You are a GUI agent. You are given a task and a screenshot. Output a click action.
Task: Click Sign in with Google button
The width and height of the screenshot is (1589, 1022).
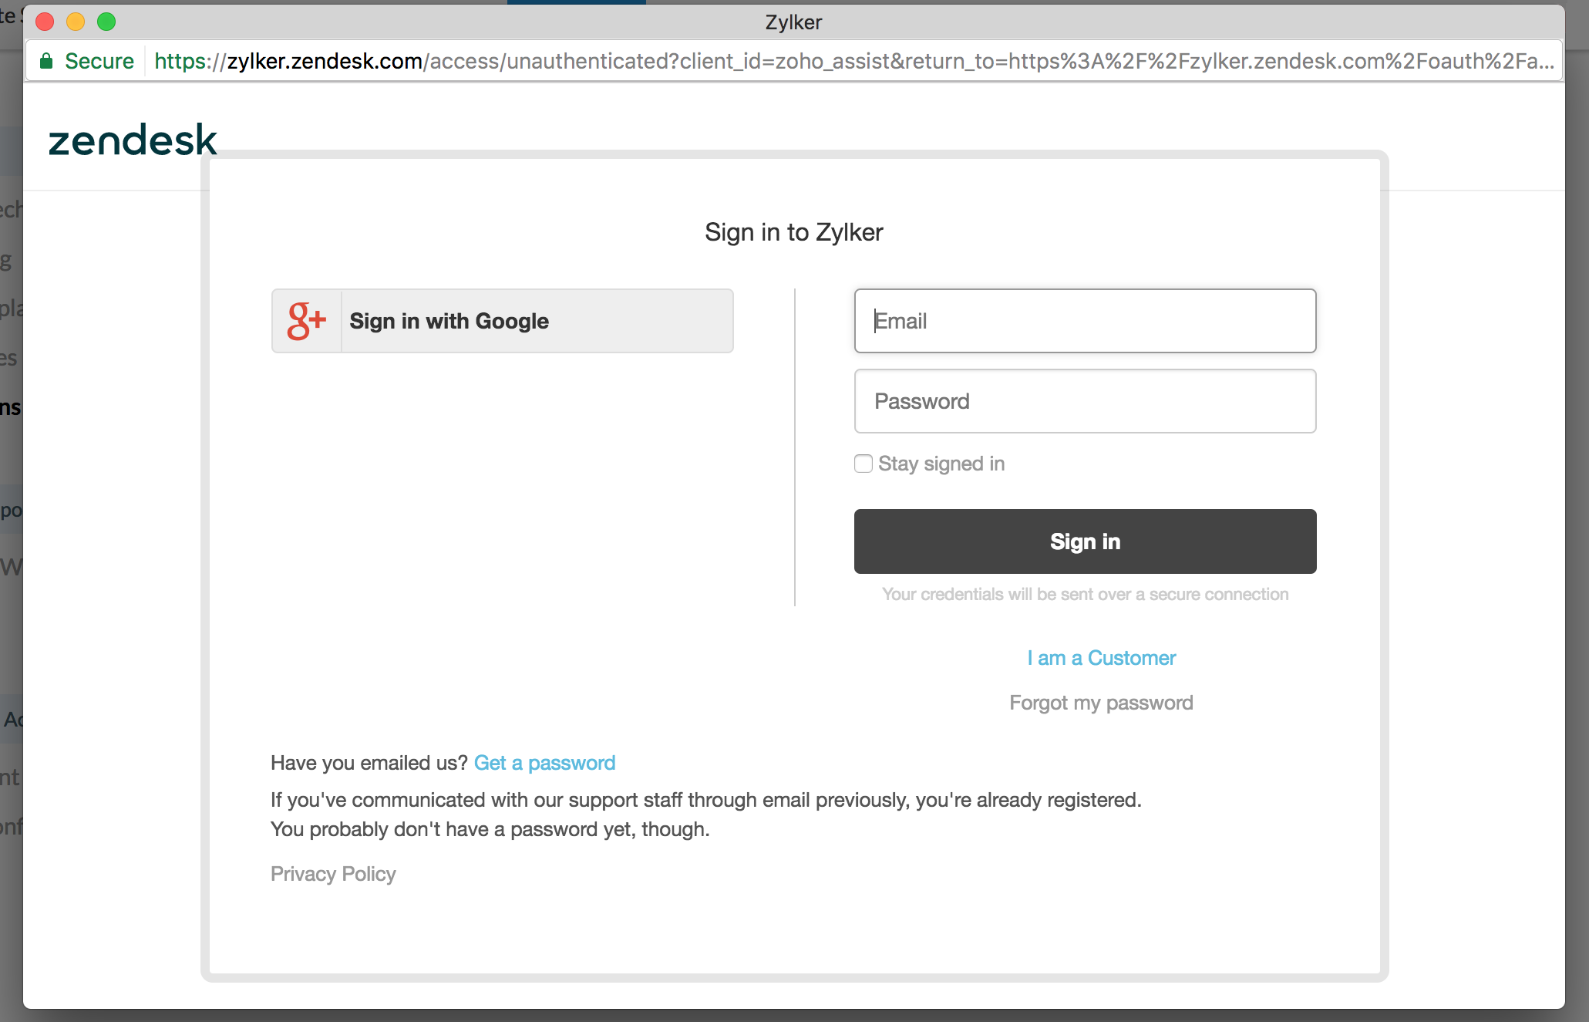(502, 321)
